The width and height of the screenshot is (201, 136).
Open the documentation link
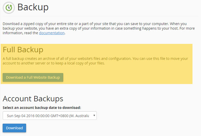coord(52,33)
